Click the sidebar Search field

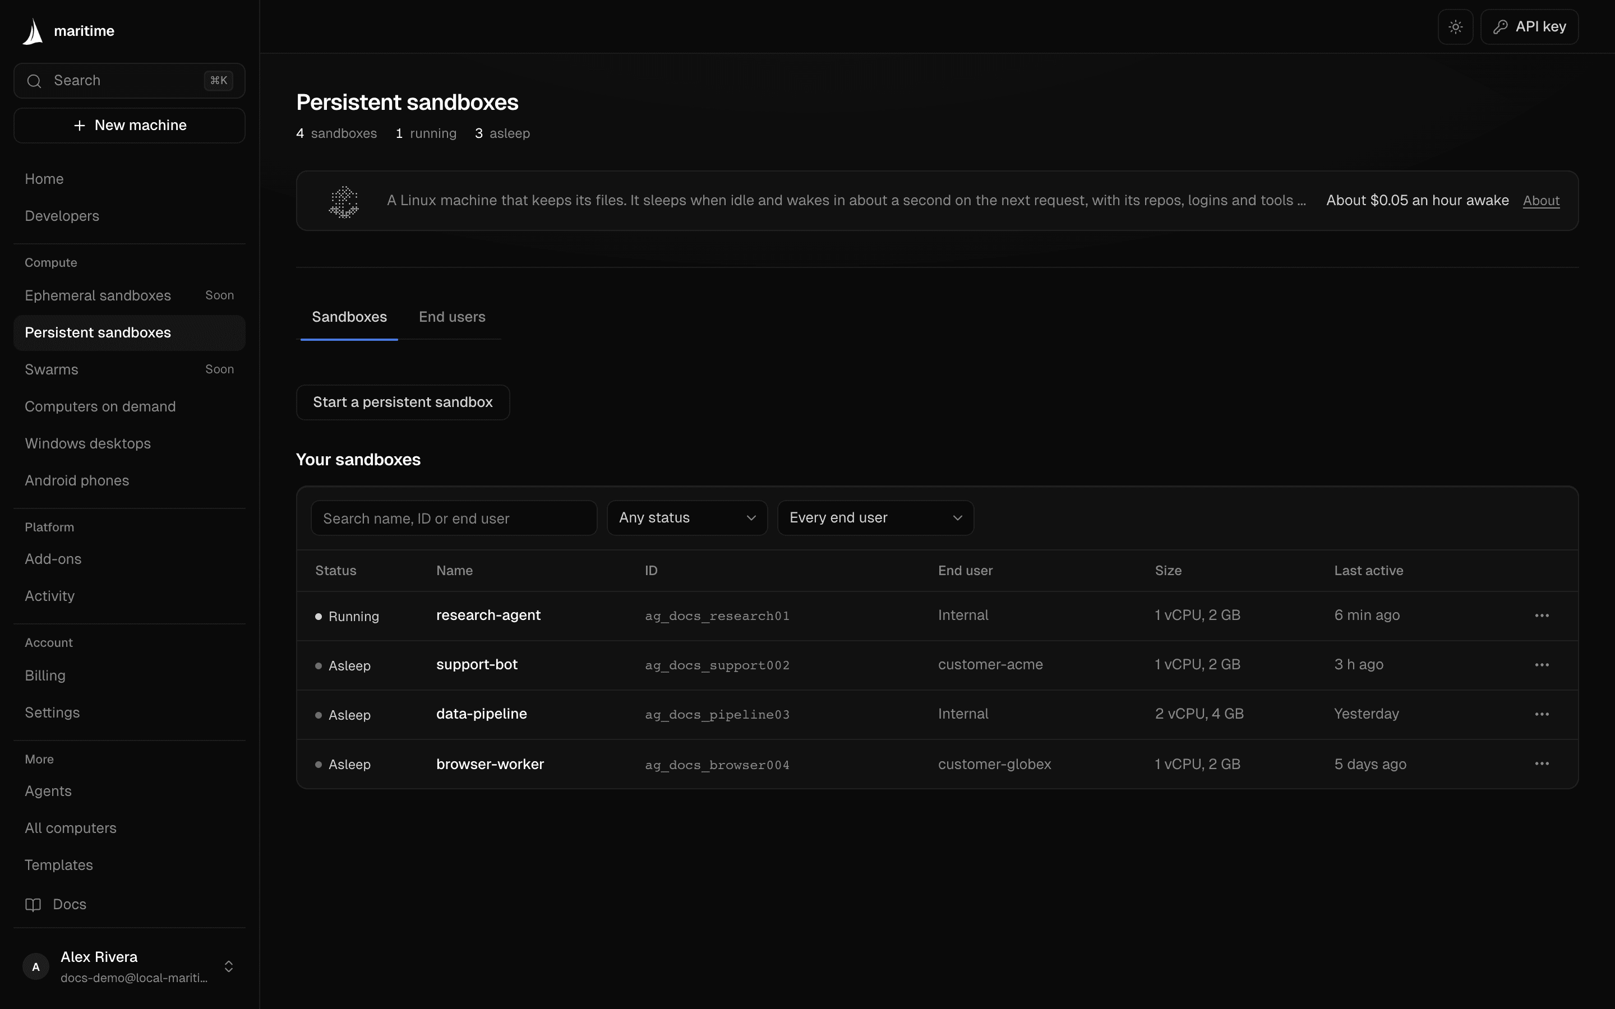[130, 81]
